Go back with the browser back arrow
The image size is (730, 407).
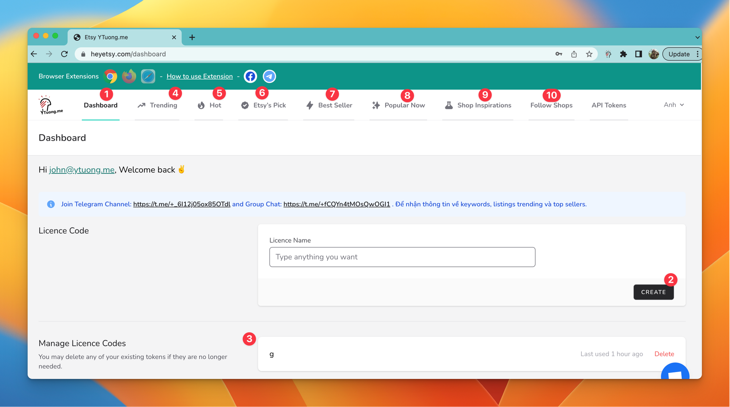34,54
